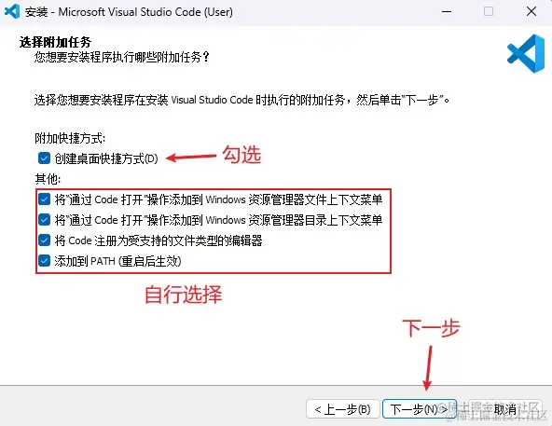Go back with the 上一步(B) button
552x426 pixels.
pyautogui.click(x=343, y=409)
